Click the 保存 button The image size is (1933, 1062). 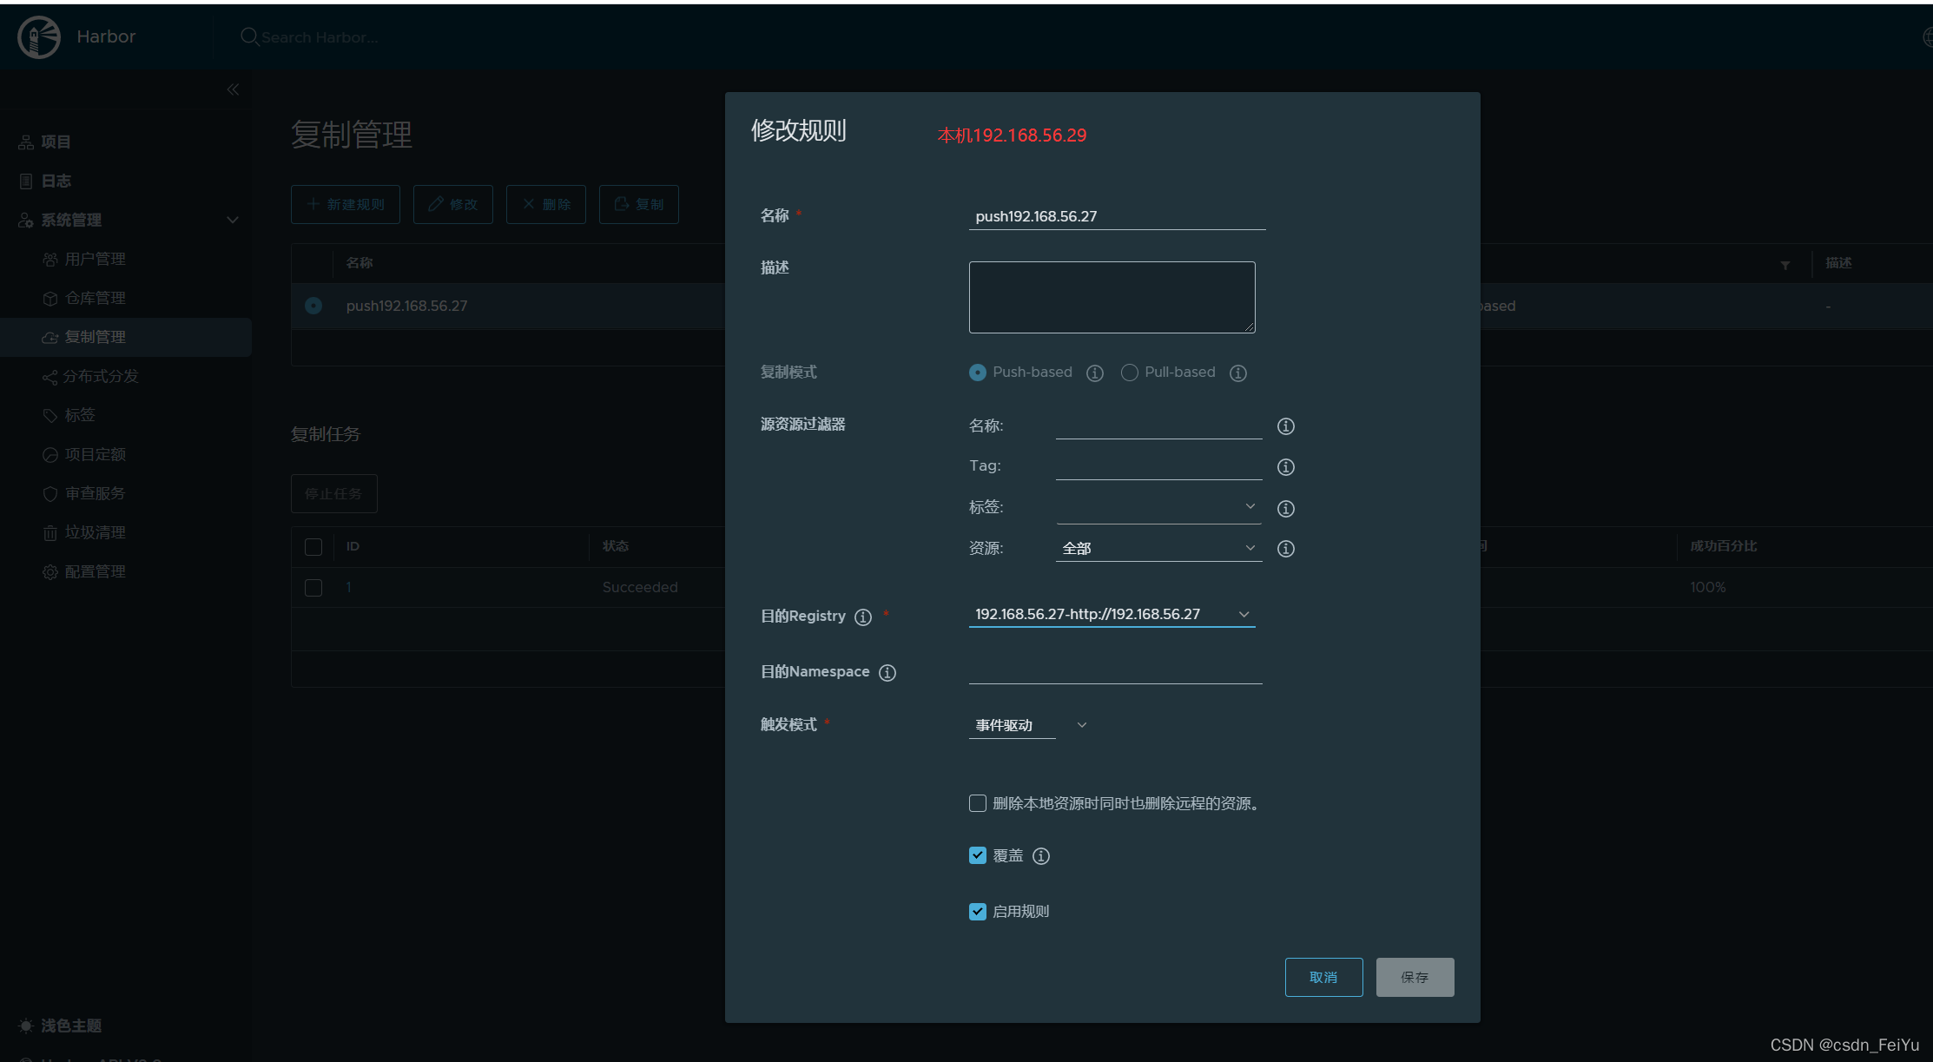click(1415, 977)
